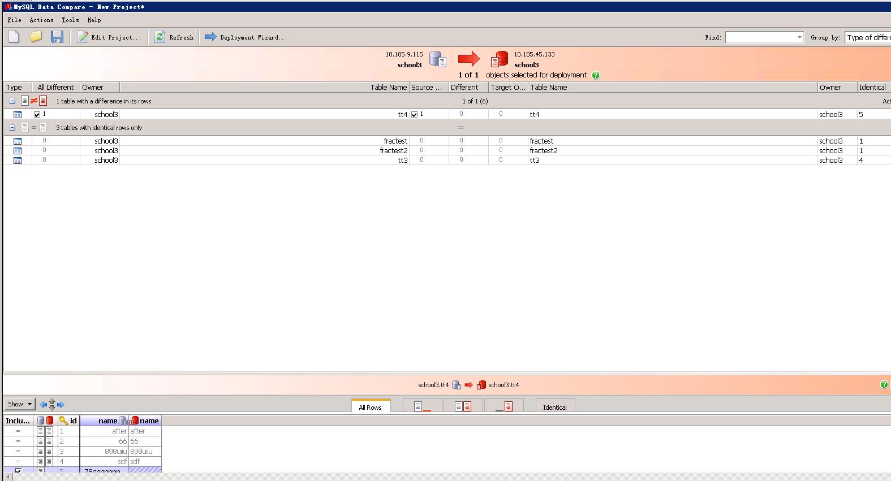Select the target table name tt3
The height and width of the screenshot is (481, 891).
(535, 161)
